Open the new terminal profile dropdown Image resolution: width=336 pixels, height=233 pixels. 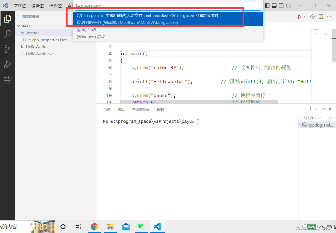tap(316, 109)
